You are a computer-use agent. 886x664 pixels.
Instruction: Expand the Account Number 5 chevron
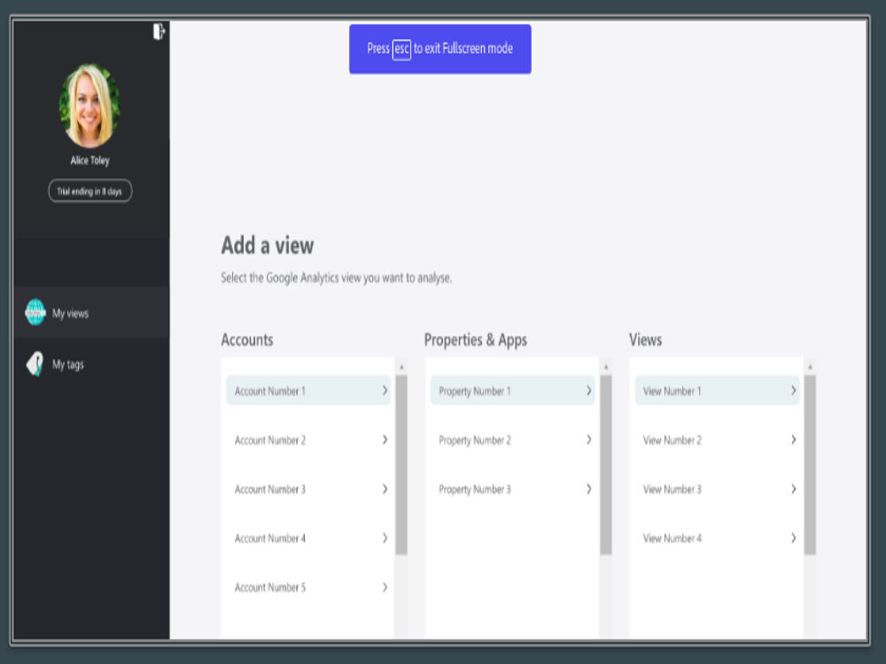(x=385, y=587)
